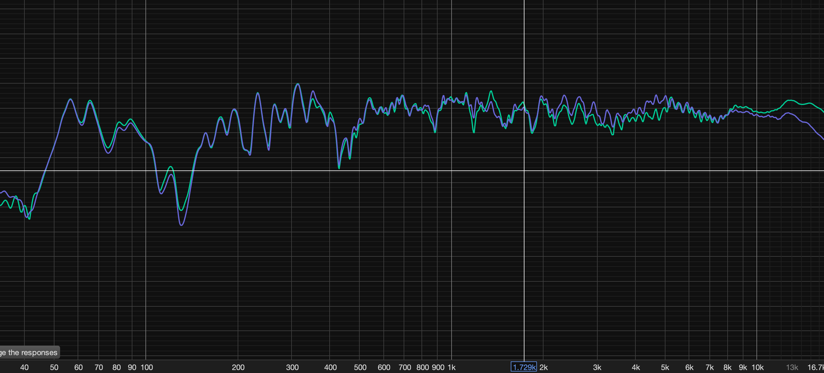Click the highest peak of both curves
Image resolution: width=824 pixels, height=373 pixels.
coord(298,84)
